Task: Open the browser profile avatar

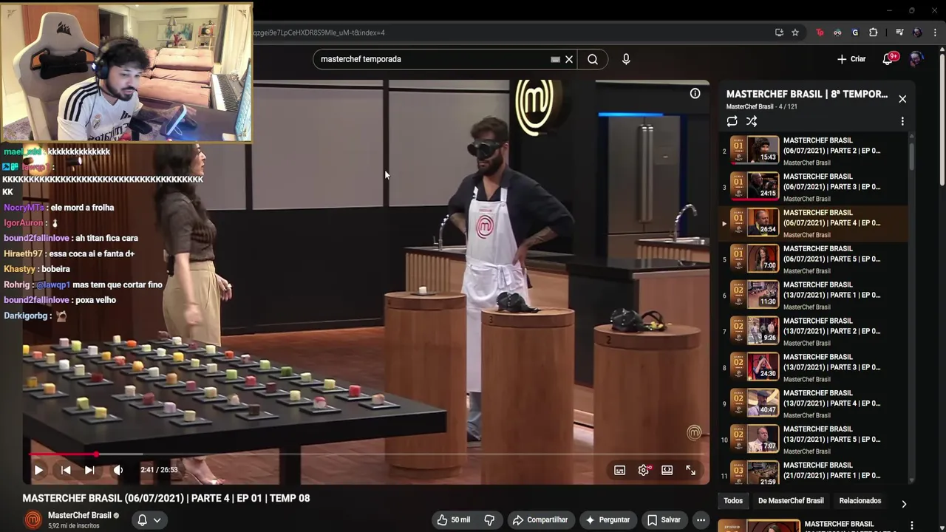Action: coord(917,33)
